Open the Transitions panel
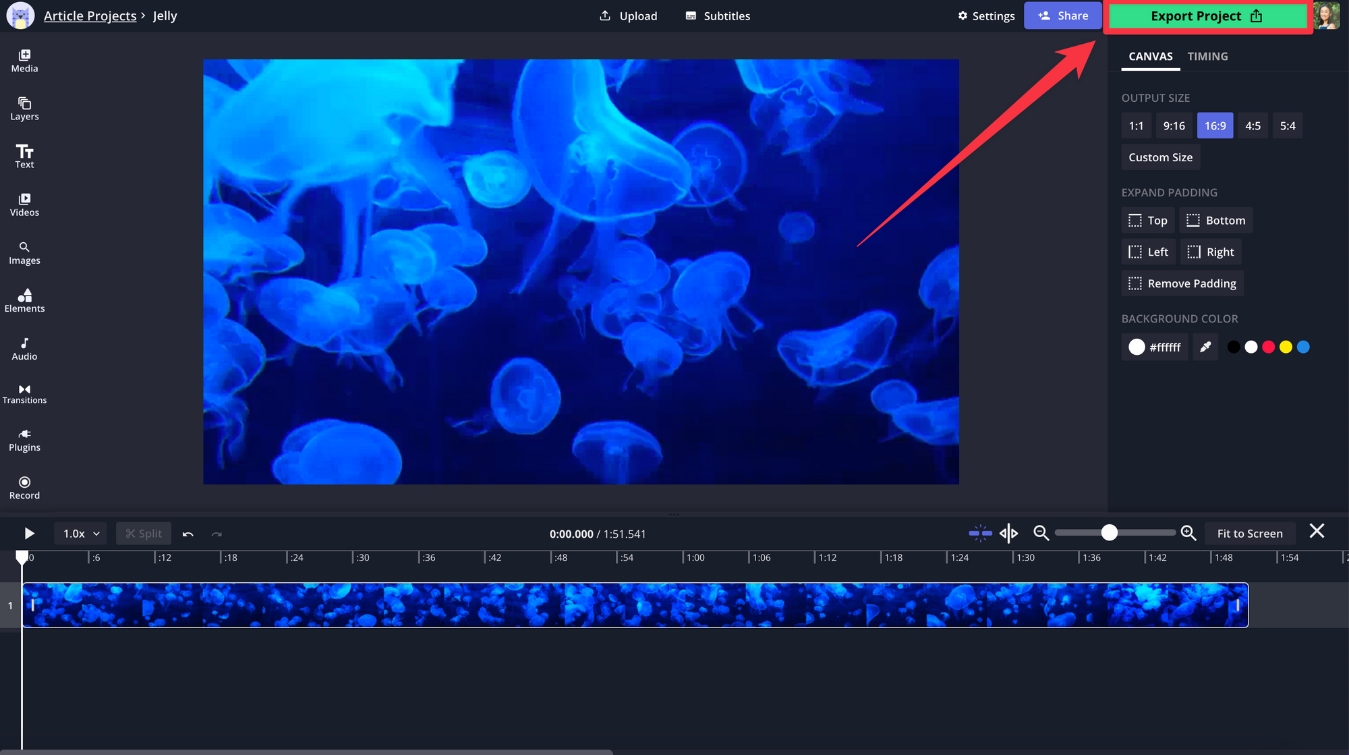This screenshot has width=1349, height=755. click(x=24, y=394)
